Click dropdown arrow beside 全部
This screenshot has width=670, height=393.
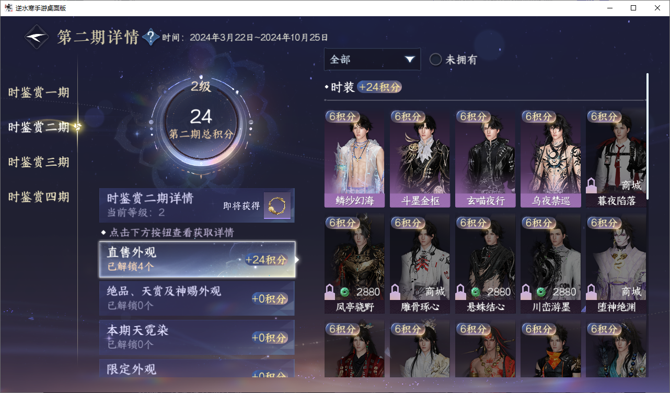pos(409,60)
